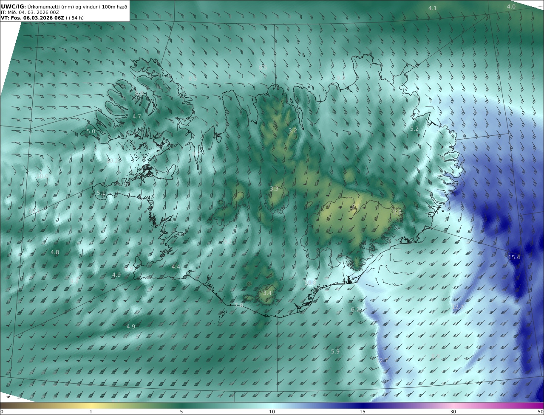Image resolution: width=544 pixels, height=415 pixels.
Task: Click the 4.4 value label on the map
Action: coord(176,266)
